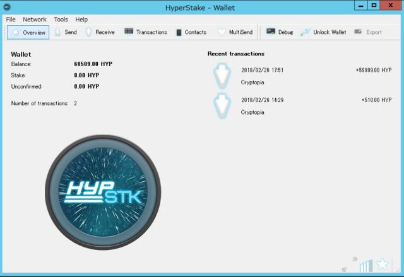Viewport: 404px width, 277px height.
Task: Open the Receive coins page
Action: point(100,32)
